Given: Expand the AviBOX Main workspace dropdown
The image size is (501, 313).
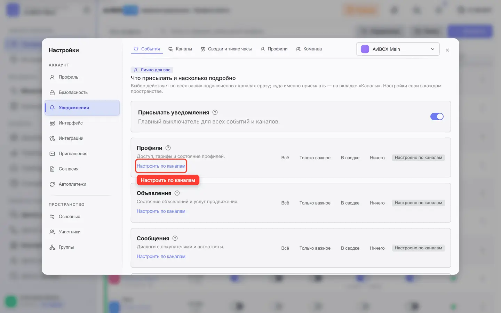Looking at the screenshot, I should coord(398,49).
